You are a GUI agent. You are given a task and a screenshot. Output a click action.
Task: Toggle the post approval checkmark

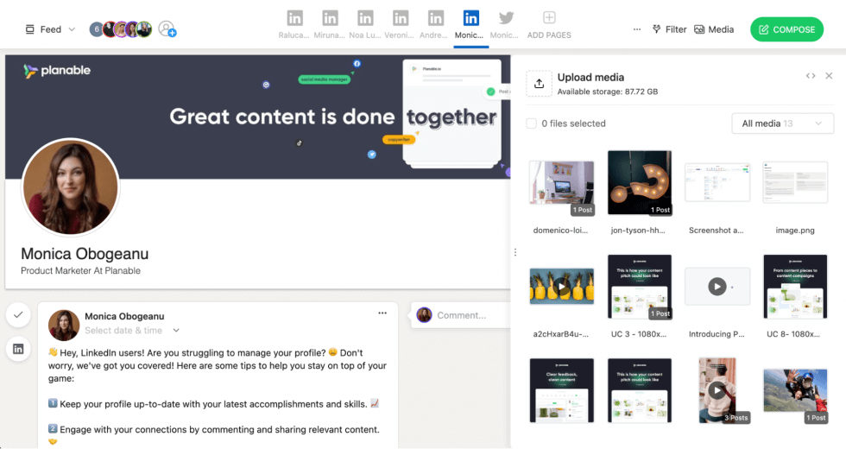pyautogui.click(x=18, y=315)
